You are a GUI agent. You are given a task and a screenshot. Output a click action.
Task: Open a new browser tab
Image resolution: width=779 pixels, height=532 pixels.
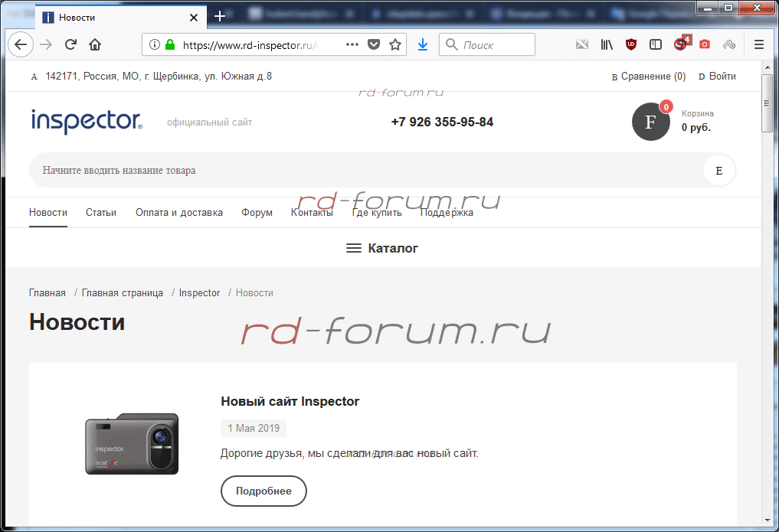[x=220, y=16]
